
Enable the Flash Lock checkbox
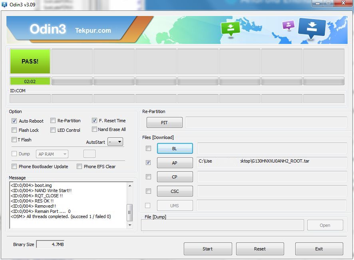14,130
